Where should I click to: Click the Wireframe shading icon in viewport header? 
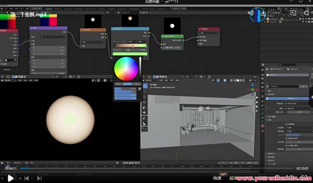coord(235,80)
